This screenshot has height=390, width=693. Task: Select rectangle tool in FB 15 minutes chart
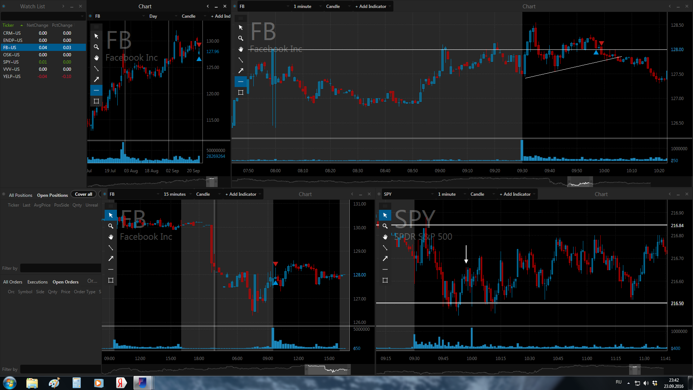coord(111,280)
